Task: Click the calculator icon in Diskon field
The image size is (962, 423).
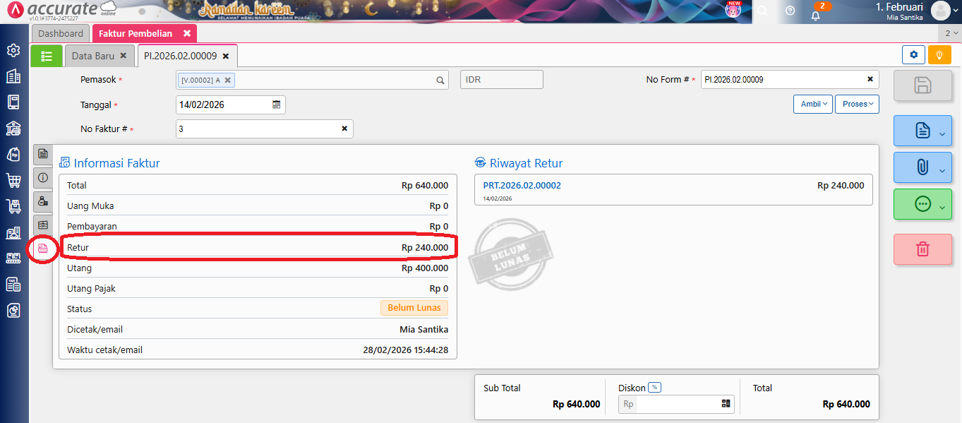Action: coord(726,404)
